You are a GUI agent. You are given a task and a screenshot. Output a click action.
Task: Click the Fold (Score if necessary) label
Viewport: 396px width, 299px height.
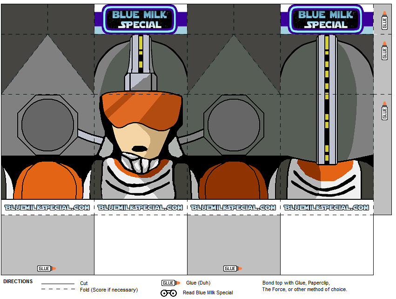(x=109, y=290)
